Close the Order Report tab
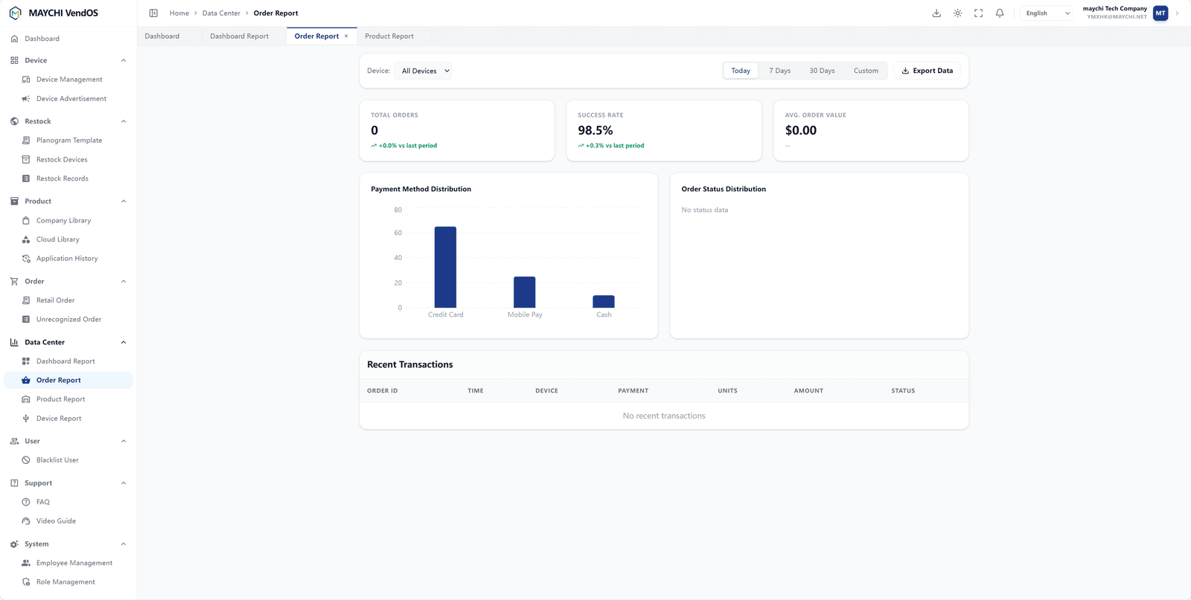Image resolution: width=1191 pixels, height=600 pixels. tap(346, 36)
